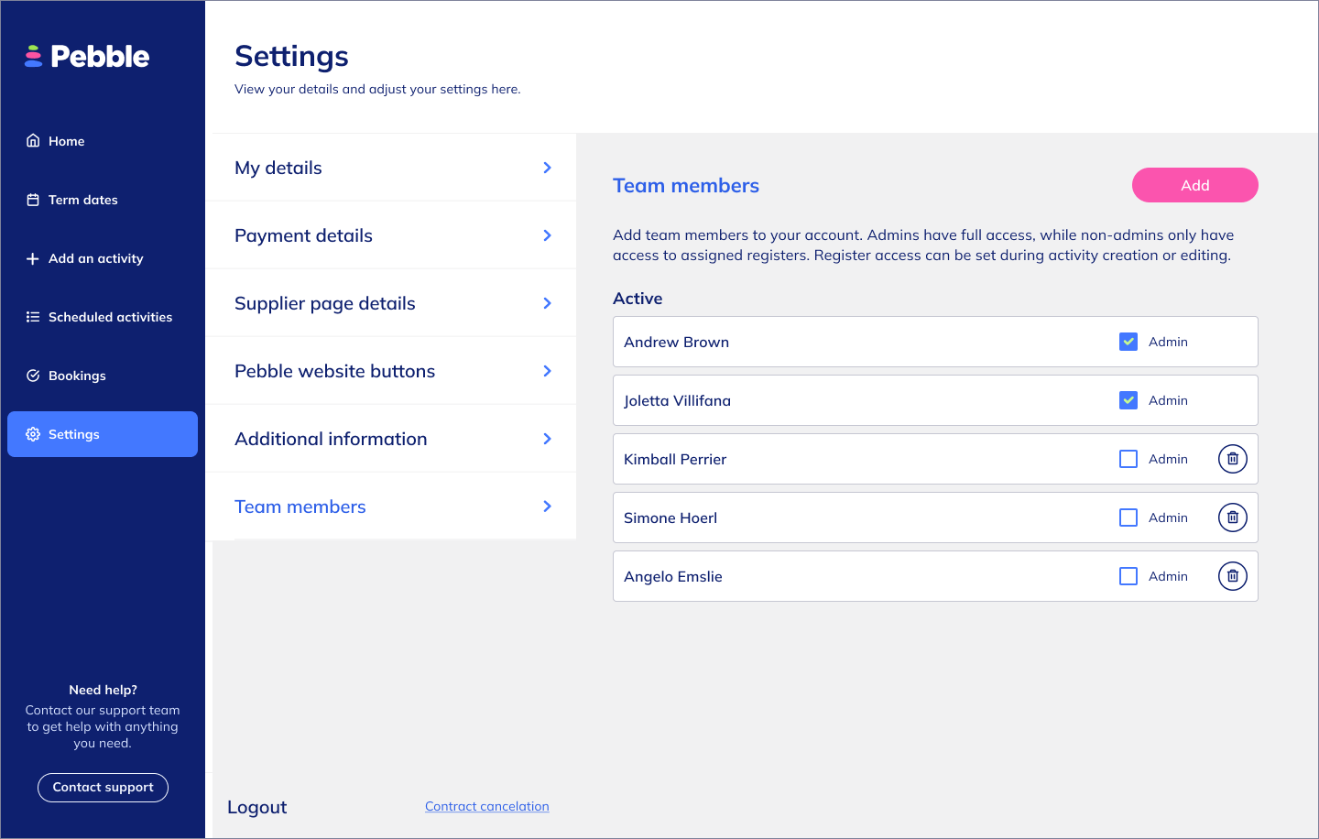Remove Simone Hoerl with trash icon
The width and height of the screenshot is (1319, 839).
(x=1233, y=518)
